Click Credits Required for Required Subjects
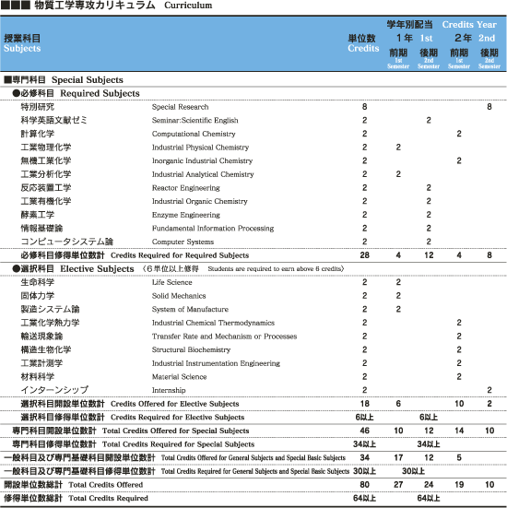 (180, 255)
